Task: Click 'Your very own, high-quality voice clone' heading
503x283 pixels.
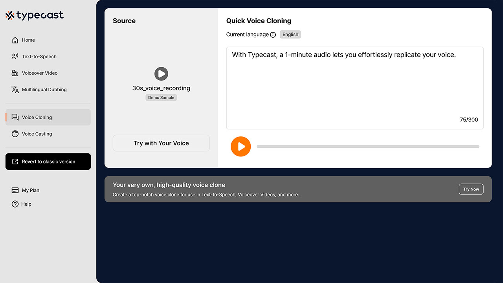Action: coord(169,185)
